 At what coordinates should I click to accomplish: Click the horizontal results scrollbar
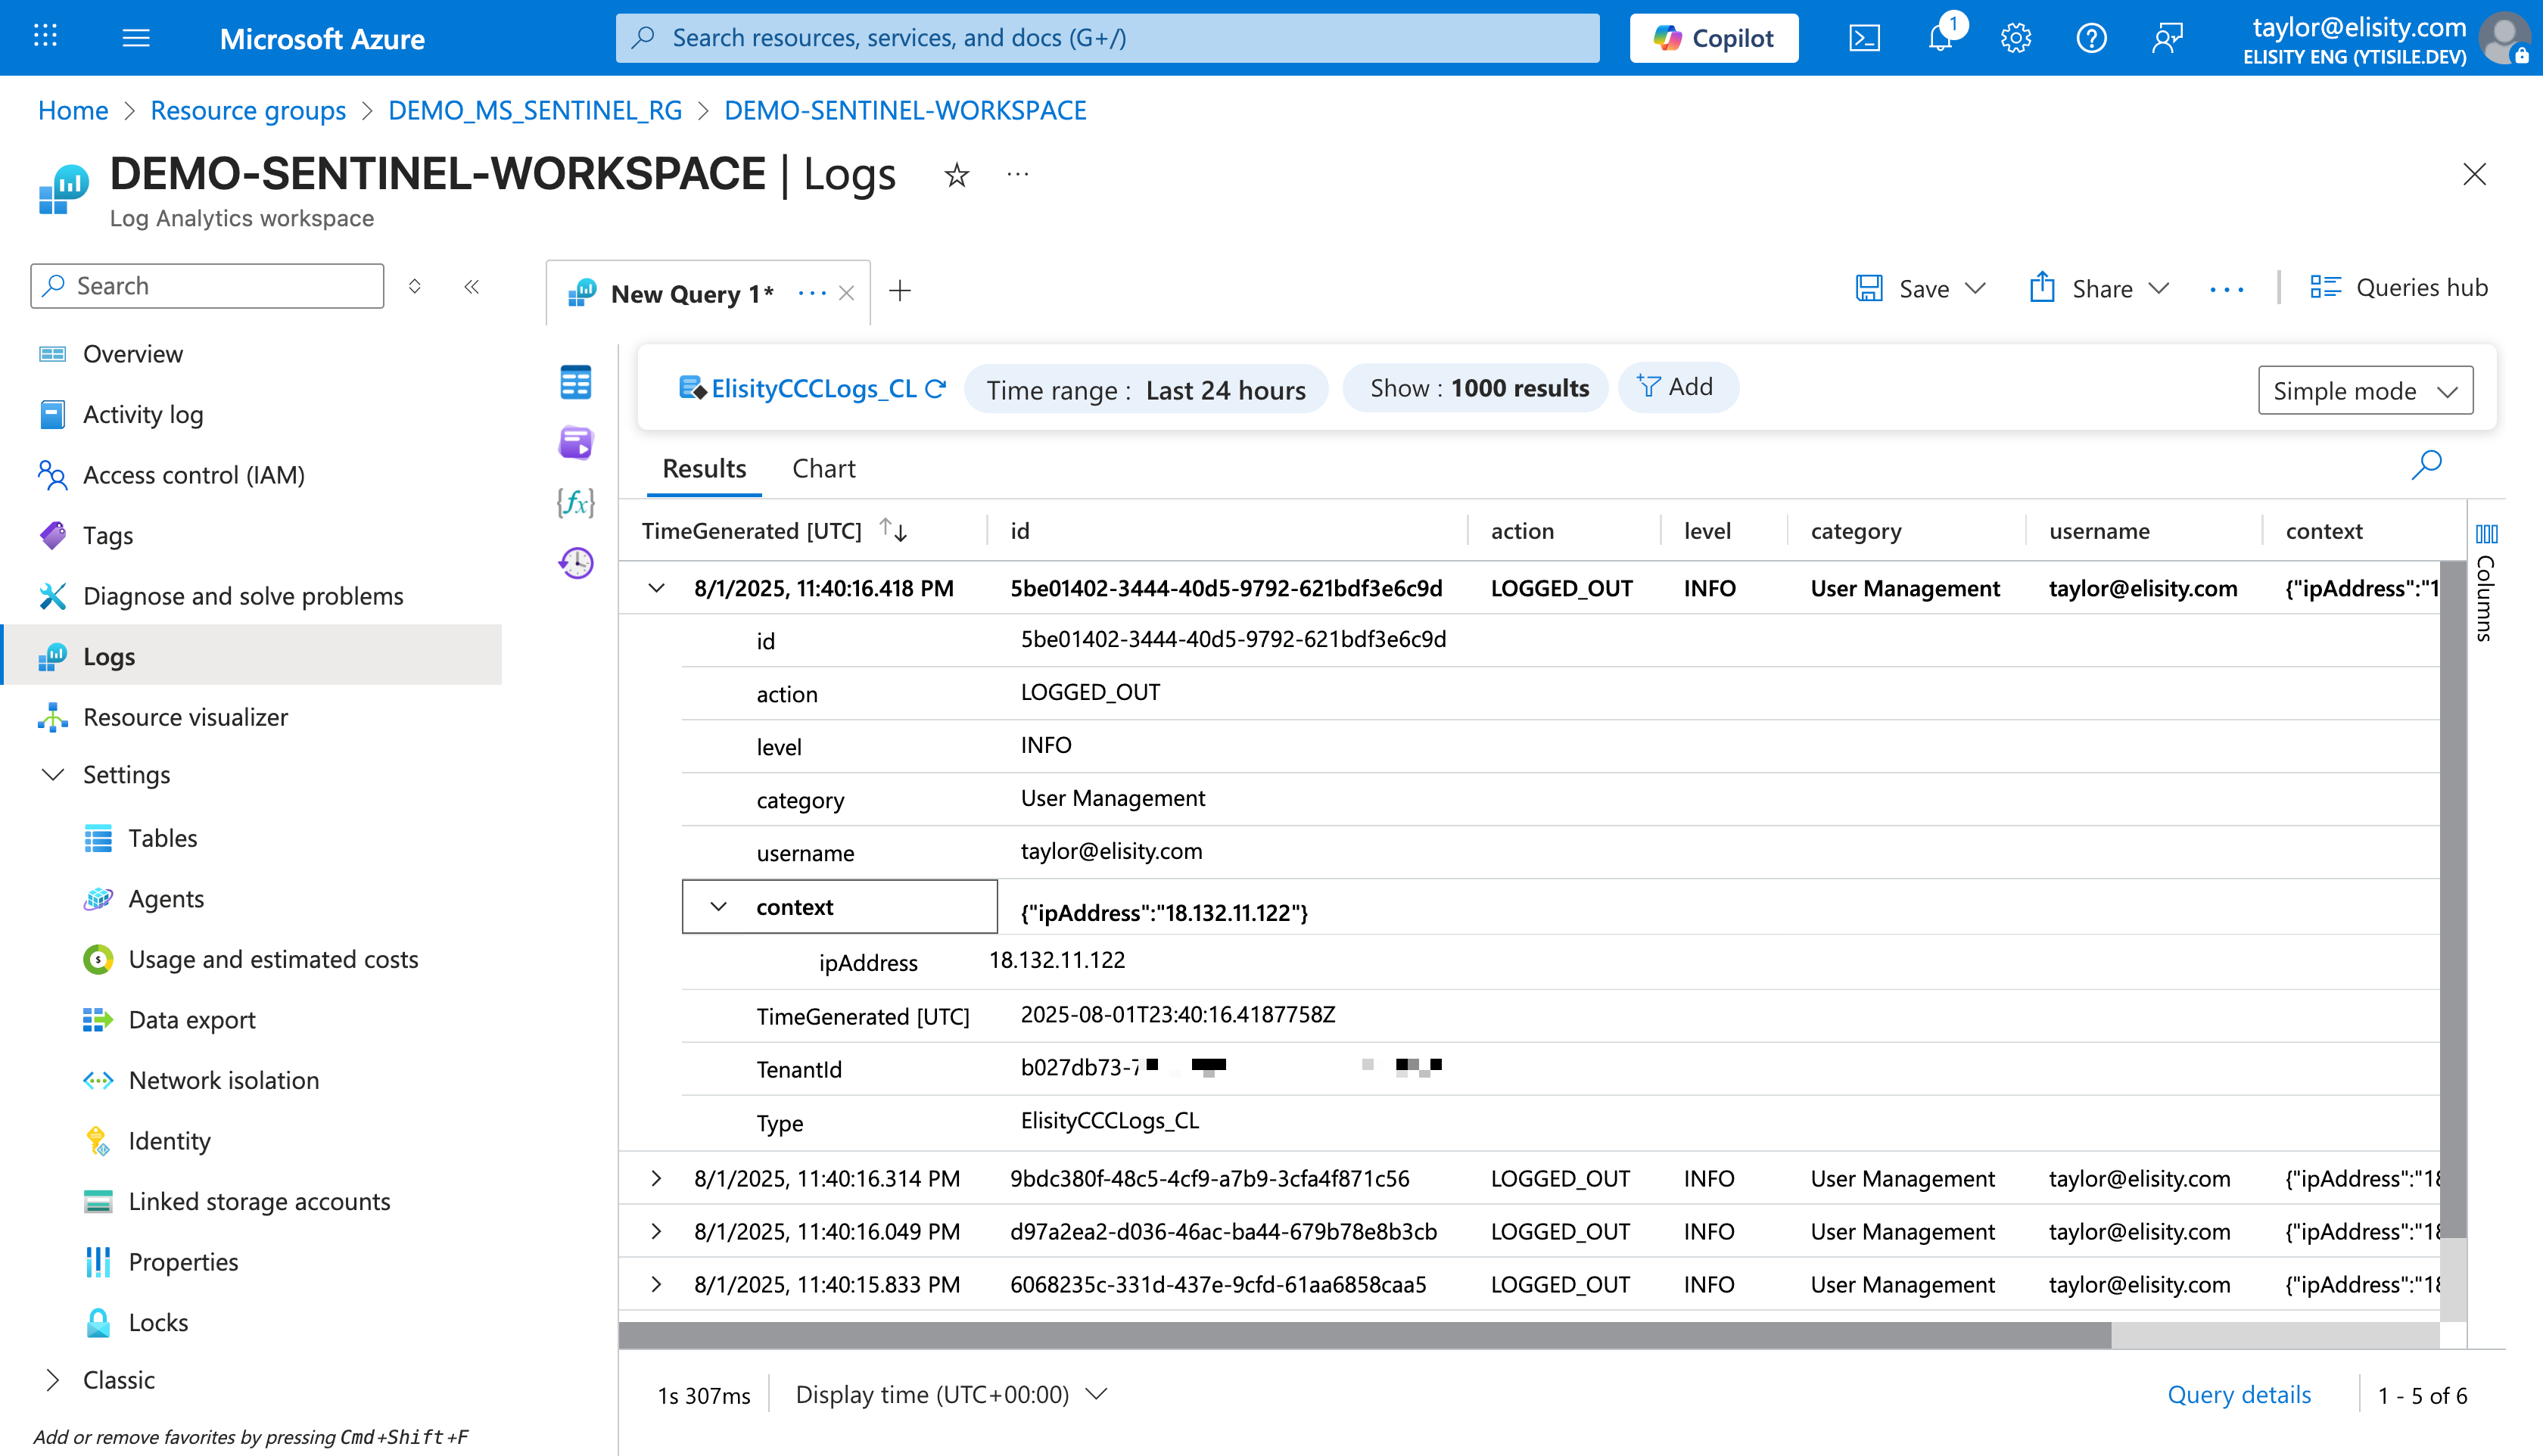coord(1365,1335)
